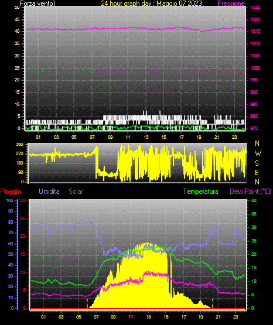
Task: Click hour 21 on bottom graph axis
Action: [x=218, y=317]
